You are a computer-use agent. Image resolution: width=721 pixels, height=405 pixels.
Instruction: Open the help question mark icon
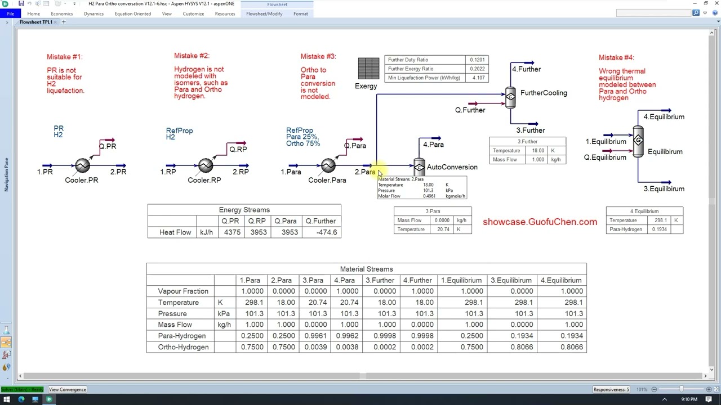click(716, 13)
